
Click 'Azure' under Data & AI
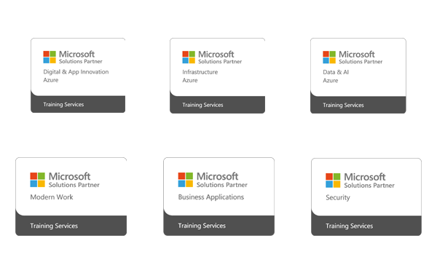[331, 81]
